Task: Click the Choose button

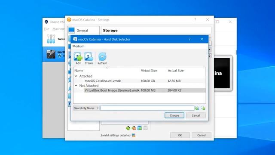Action: pos(174,115)
